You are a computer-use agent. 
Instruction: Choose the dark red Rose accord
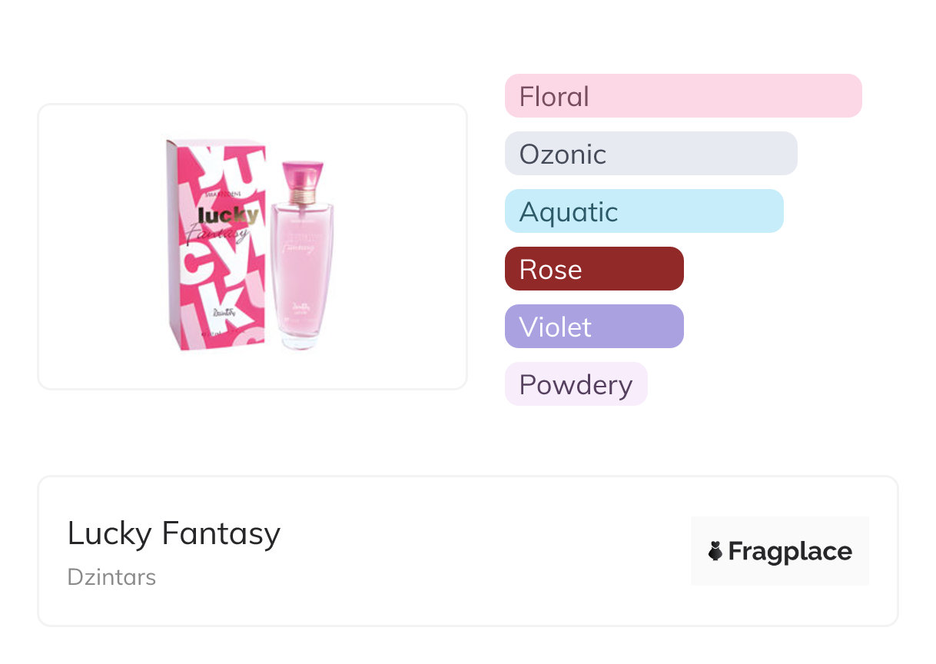593,269
